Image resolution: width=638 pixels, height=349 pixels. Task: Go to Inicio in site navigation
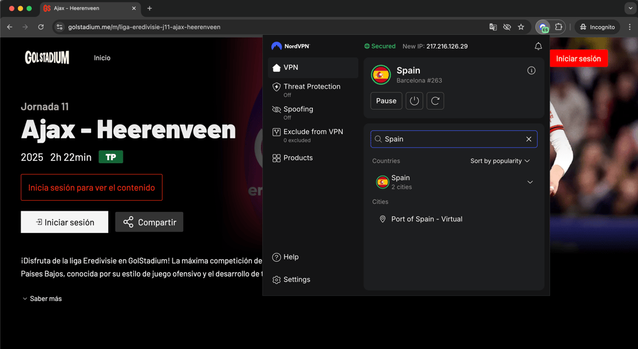[x=102, y=58]
